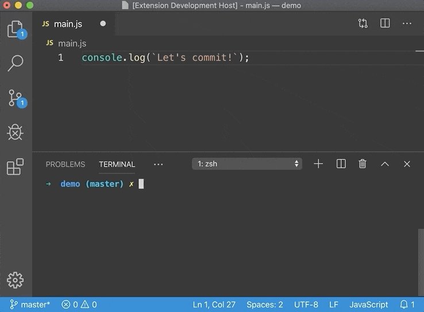Click the unsaved dot on main.js tab
424x312 pixels.
coord(103,24)
